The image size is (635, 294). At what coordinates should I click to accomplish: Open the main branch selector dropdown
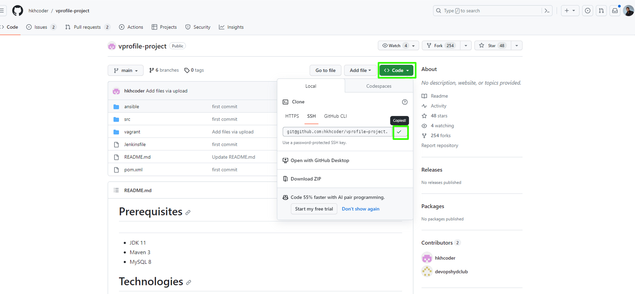click(126, 70)
